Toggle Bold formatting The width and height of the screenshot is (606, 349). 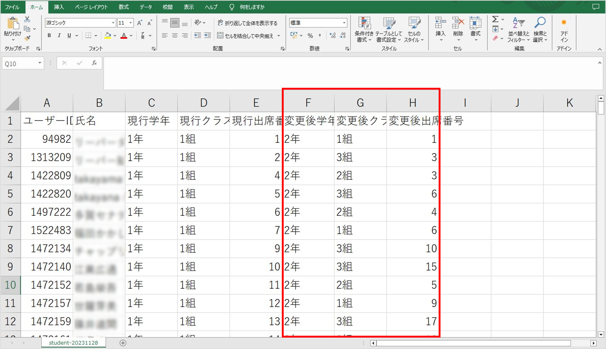[x=49, y=36]
